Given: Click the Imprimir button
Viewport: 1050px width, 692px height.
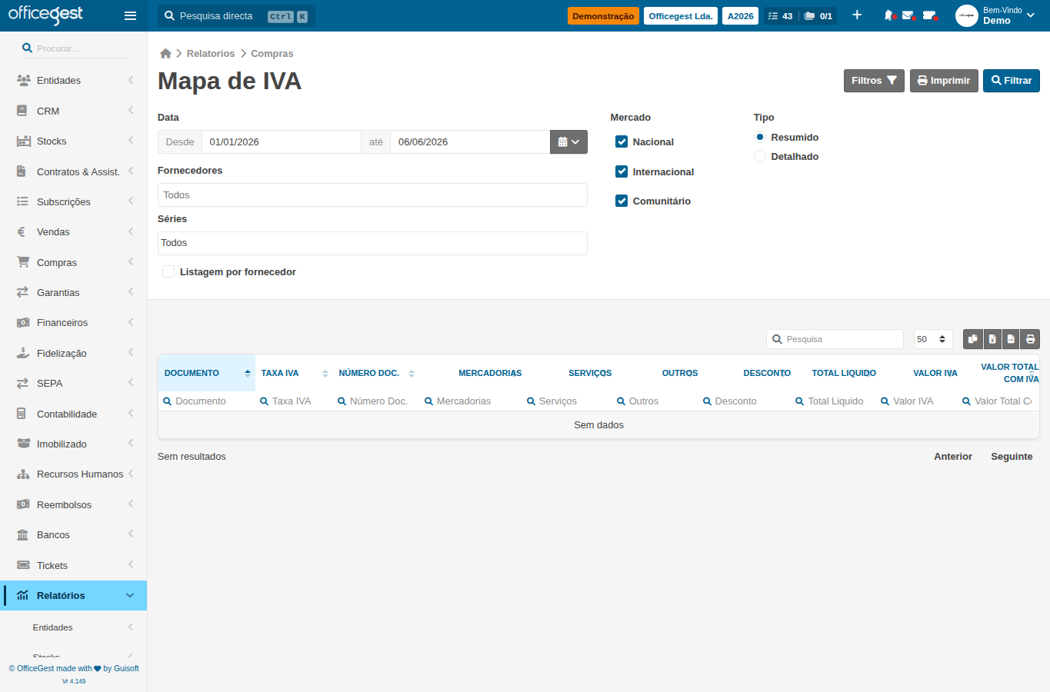Looking at the screenshot, I should (944, 81).
